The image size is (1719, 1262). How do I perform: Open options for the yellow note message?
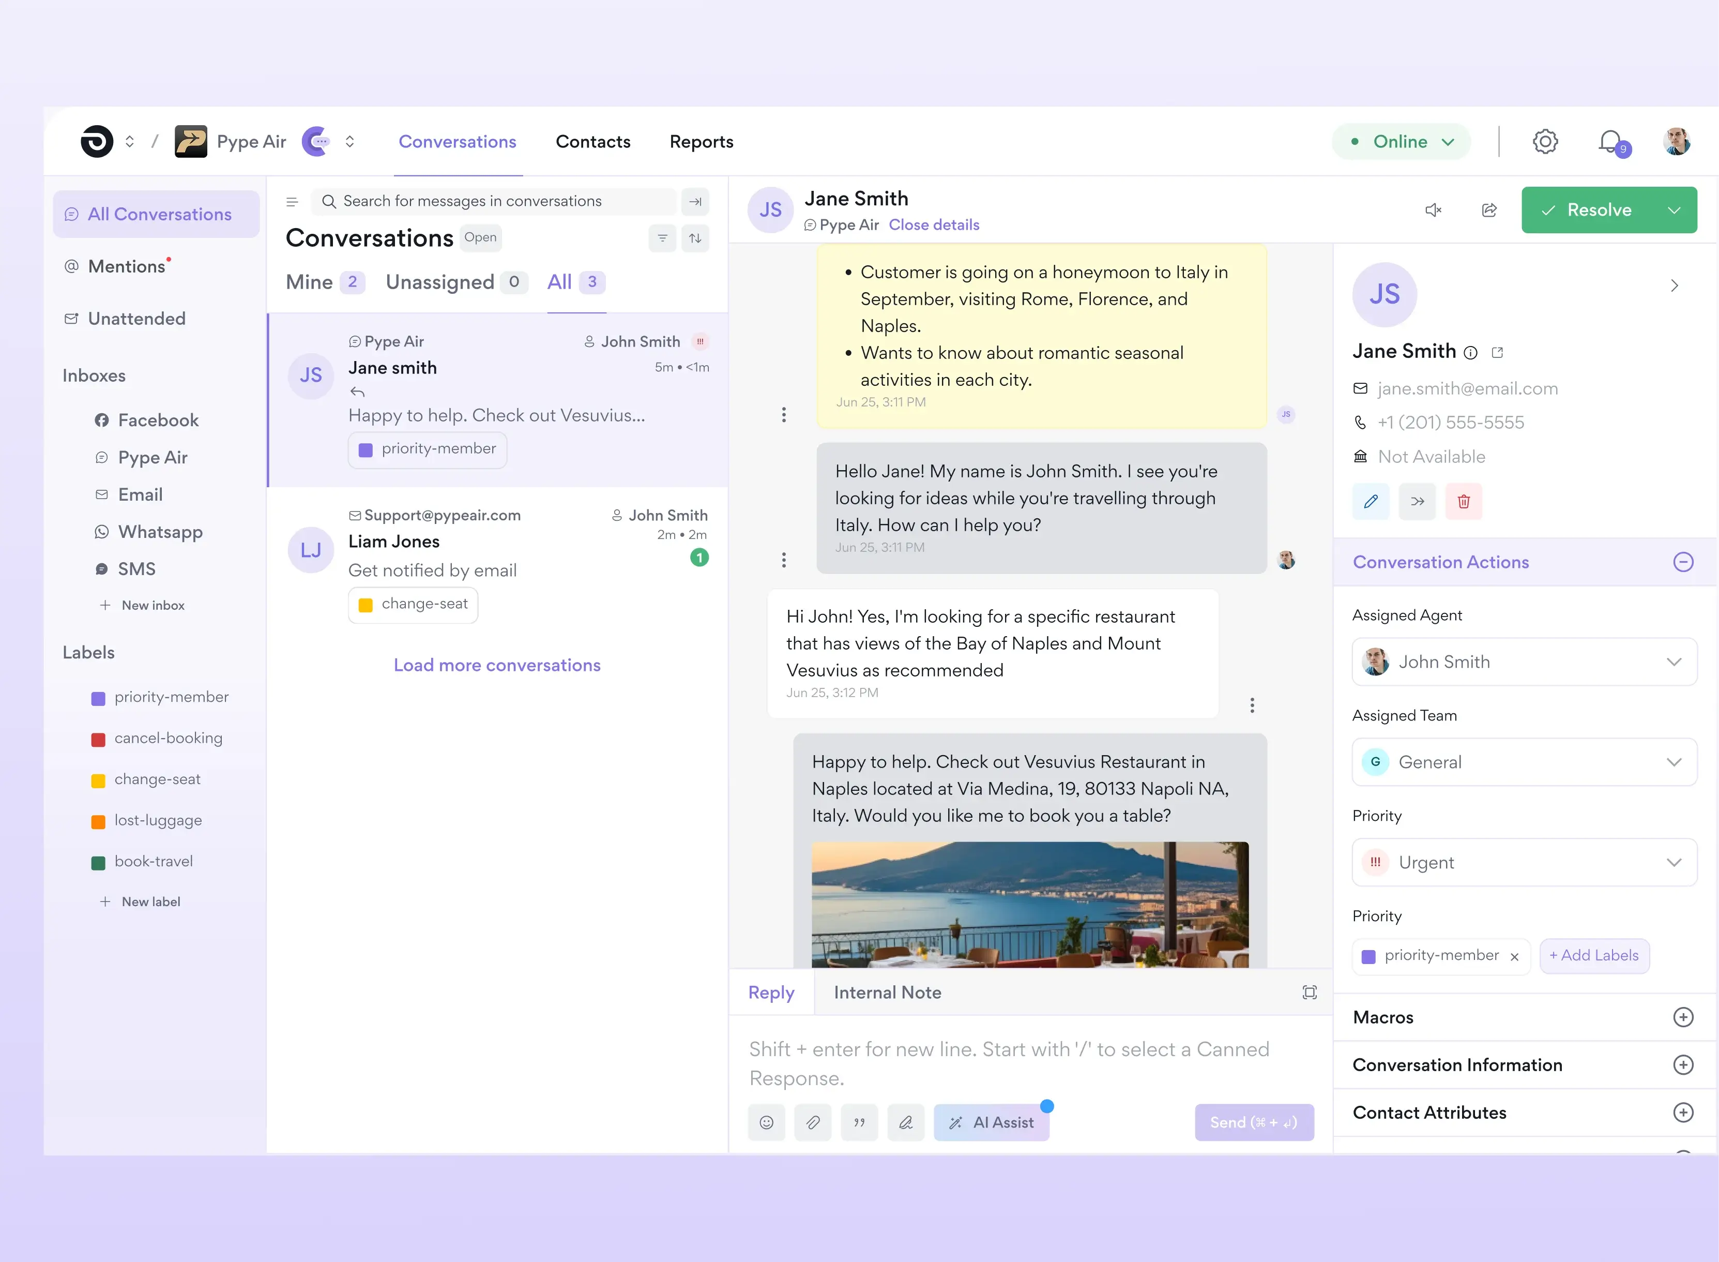click(x=784, y=415)
